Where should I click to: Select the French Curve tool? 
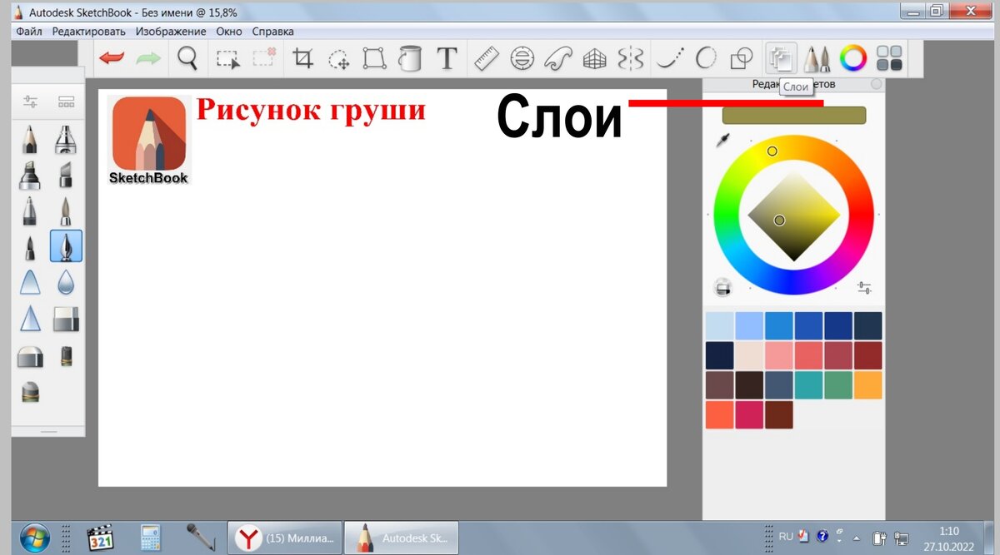click(x=559, y=58)
